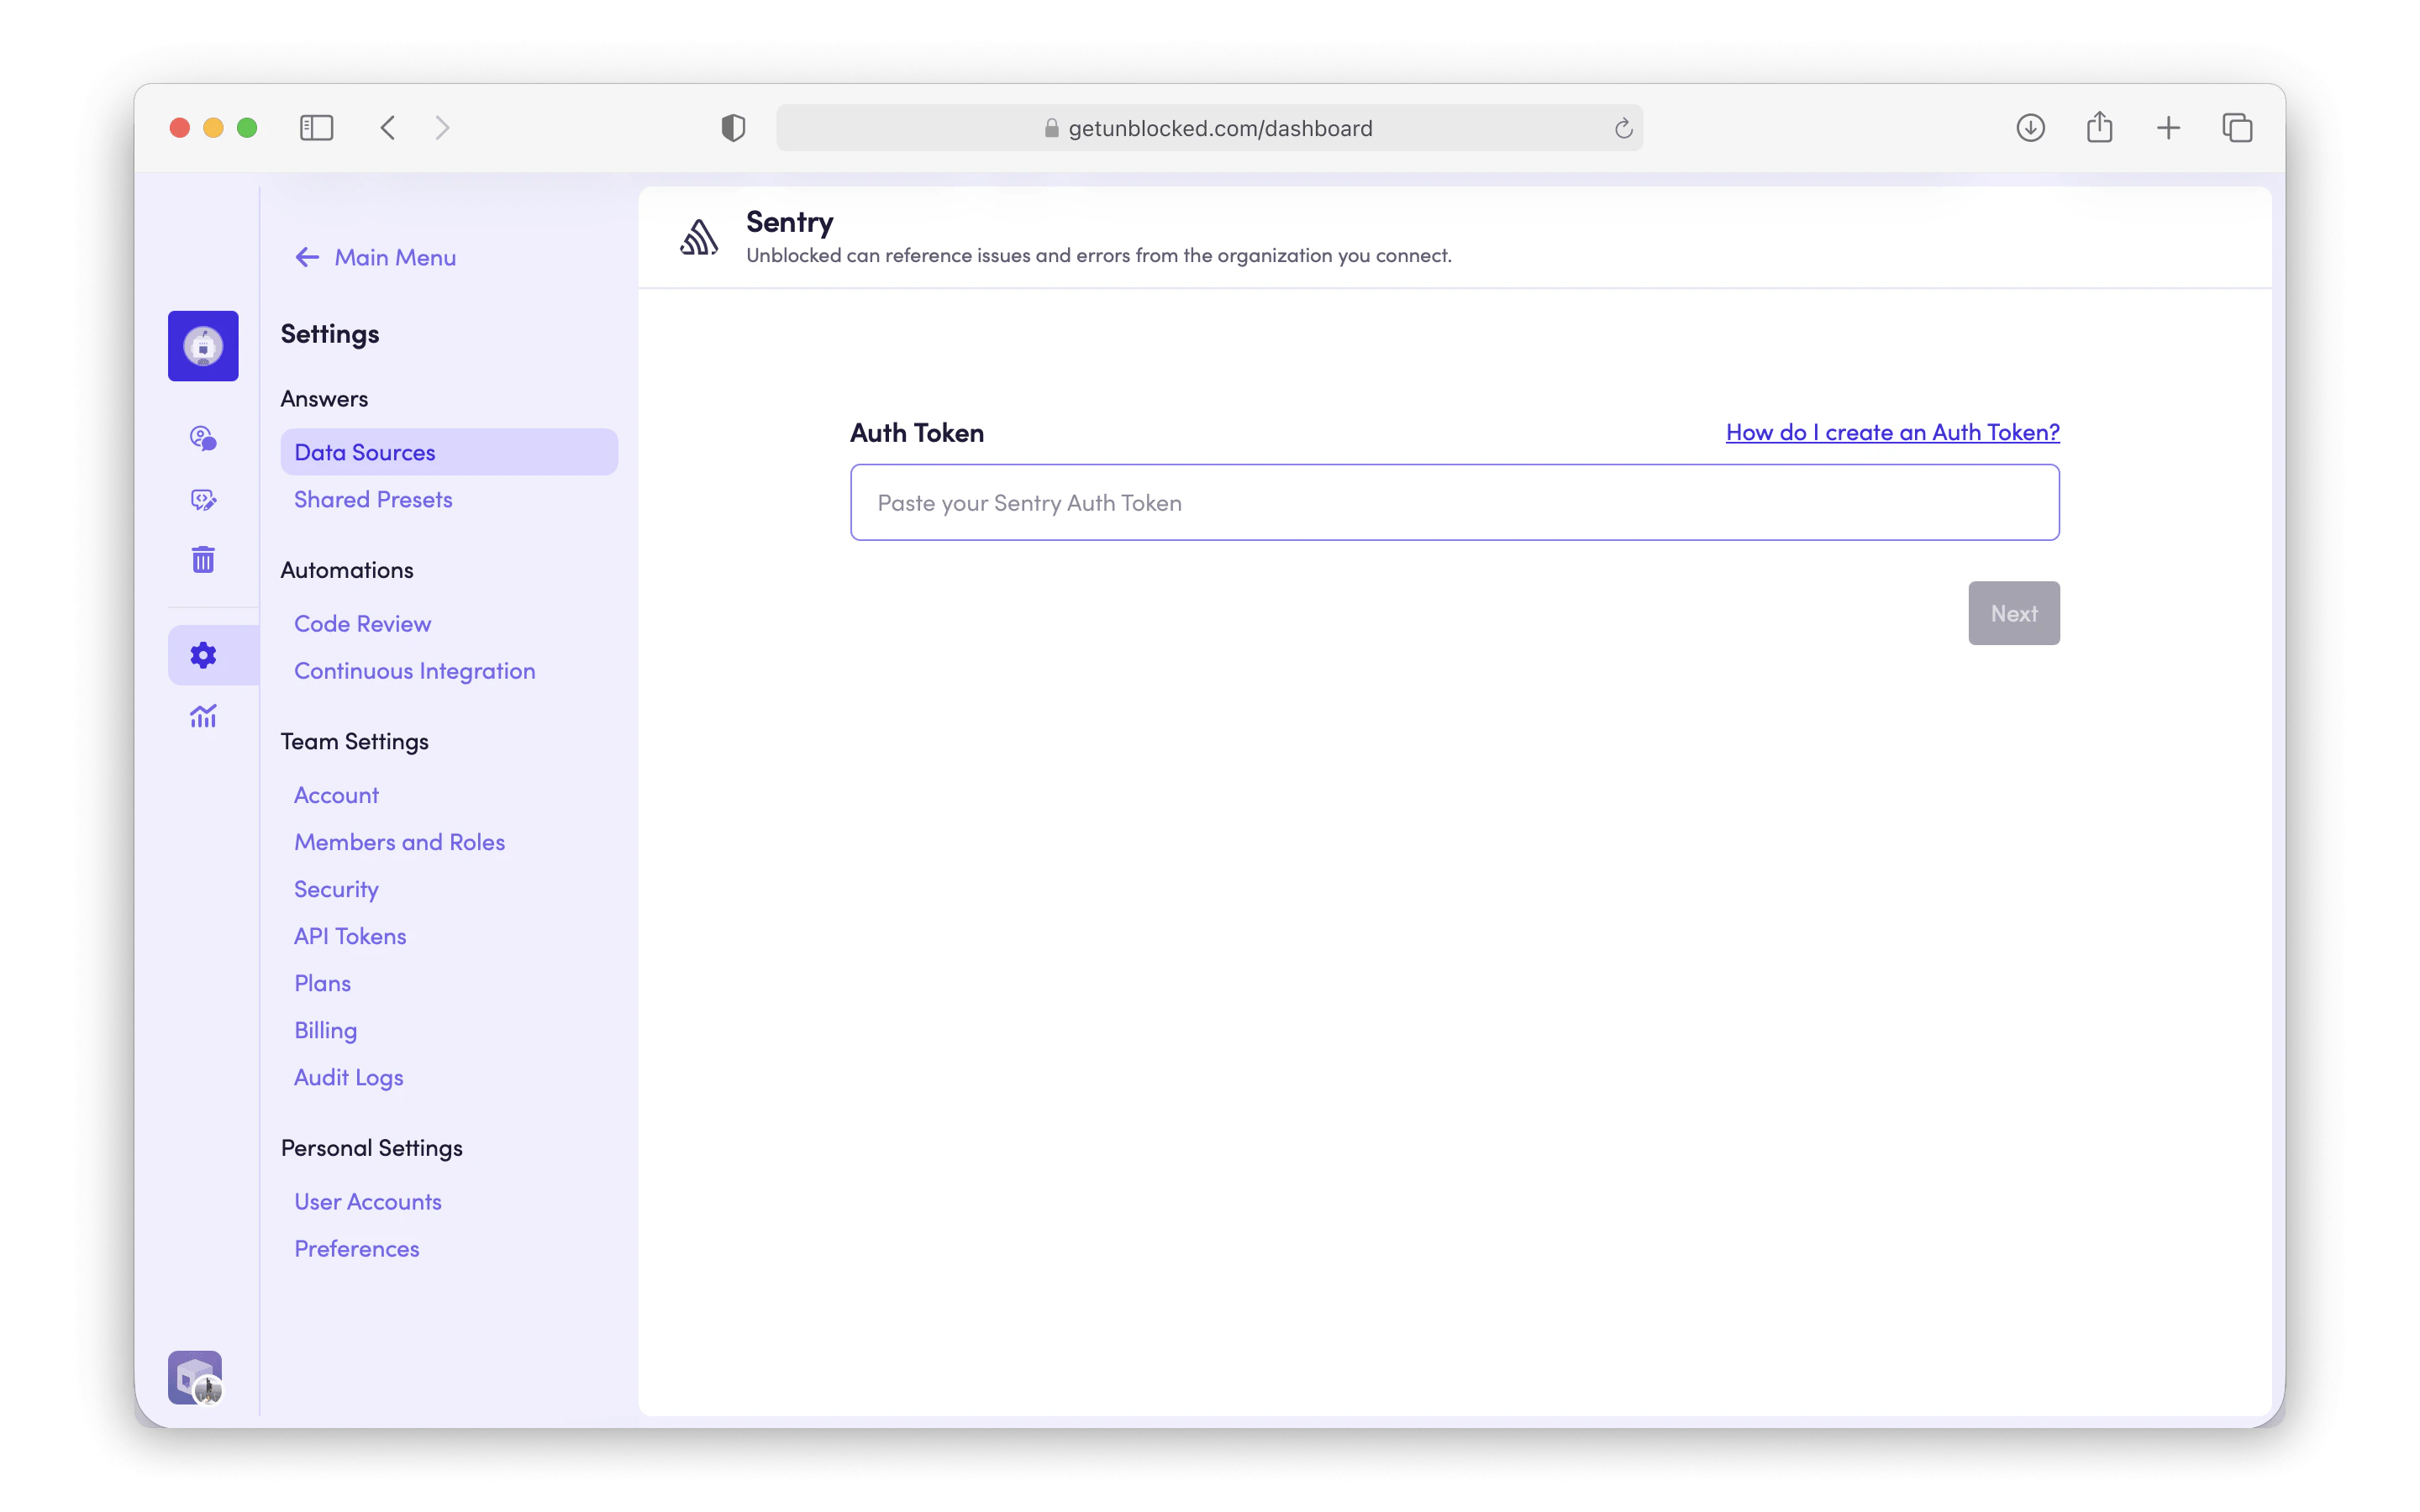This screenshot has width=2420, height=1512.
Task: Click the Share icon in the toolbar
Action: tap(2099, 127)
